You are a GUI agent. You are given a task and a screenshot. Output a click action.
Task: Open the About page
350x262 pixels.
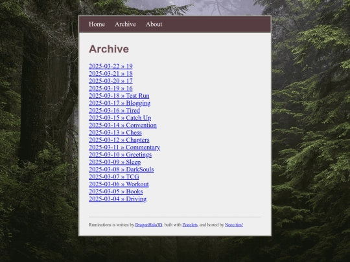click(x=154, y=24)
